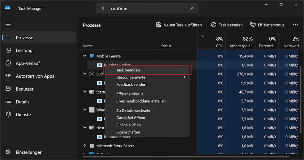
Task: Open App-Verlauf history page
Action: click(x=28, y=63)
